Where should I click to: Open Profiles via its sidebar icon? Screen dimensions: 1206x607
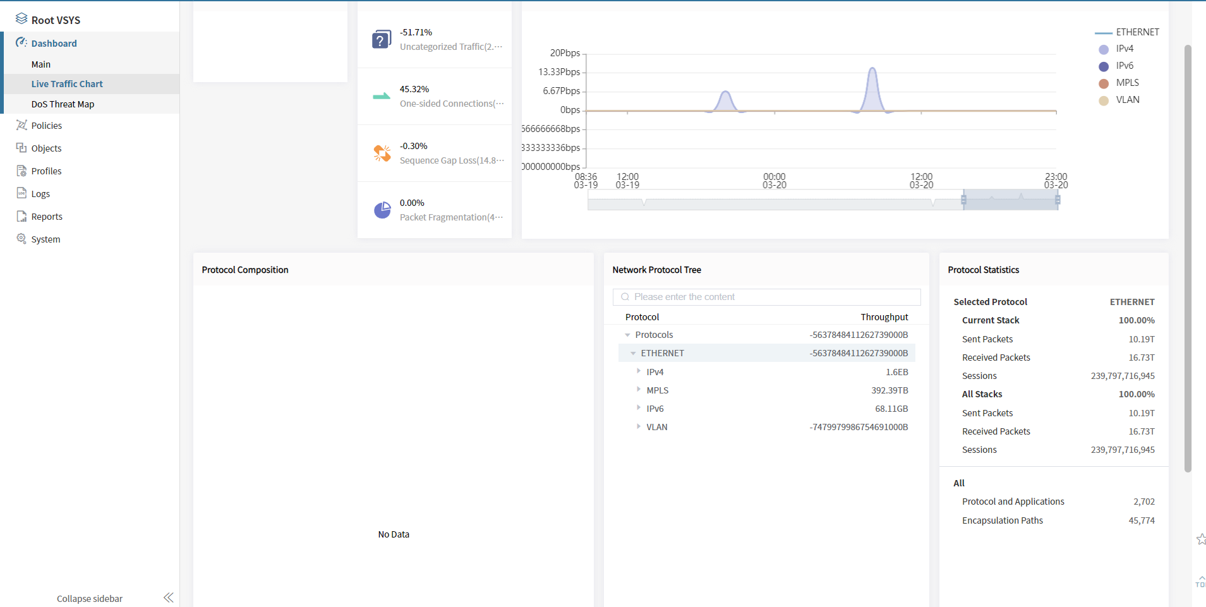[21, 171]
